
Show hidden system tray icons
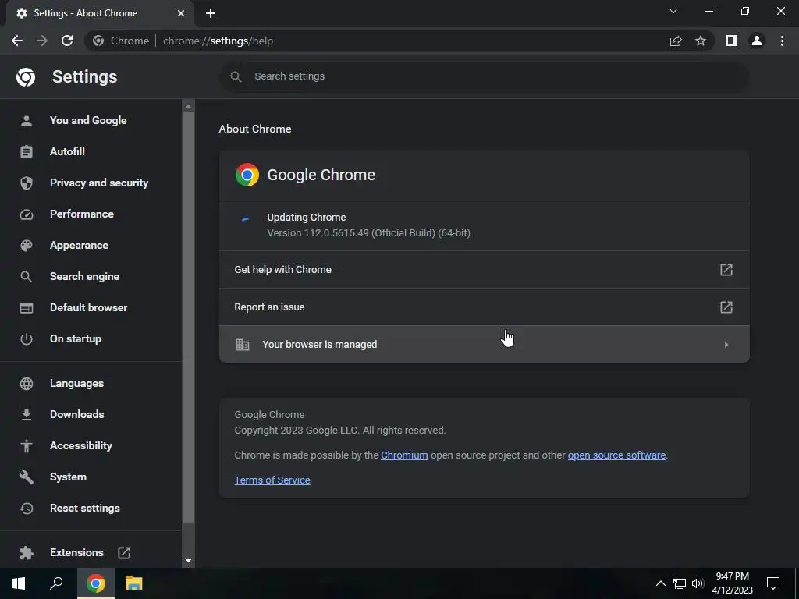point(660,583)
